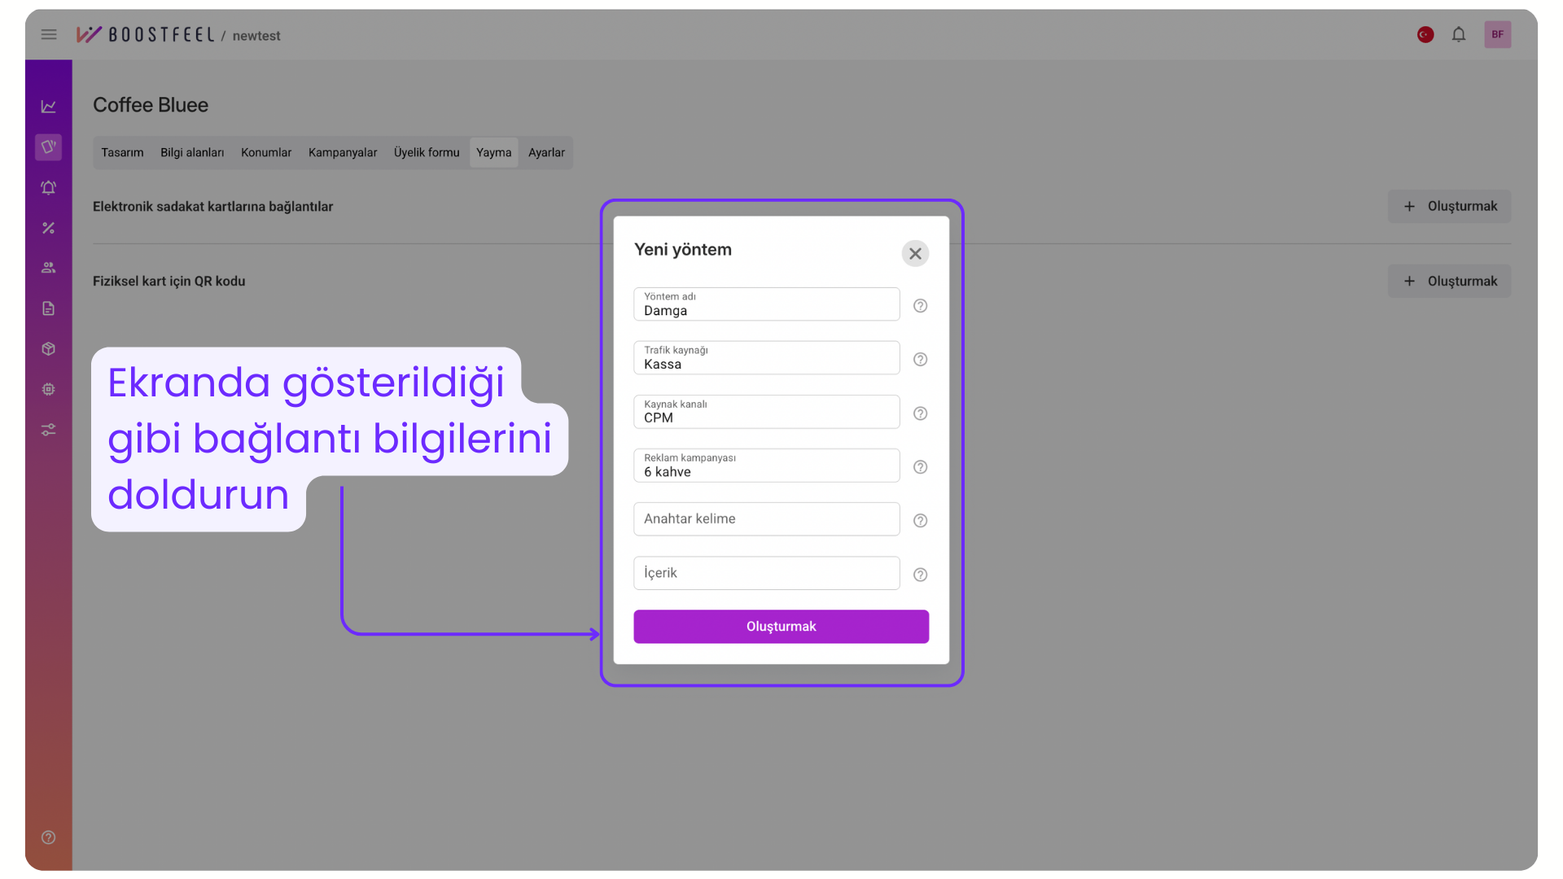Click the Turkish flag language icon
This screenshot has height=879, width=1563.
1425,35
